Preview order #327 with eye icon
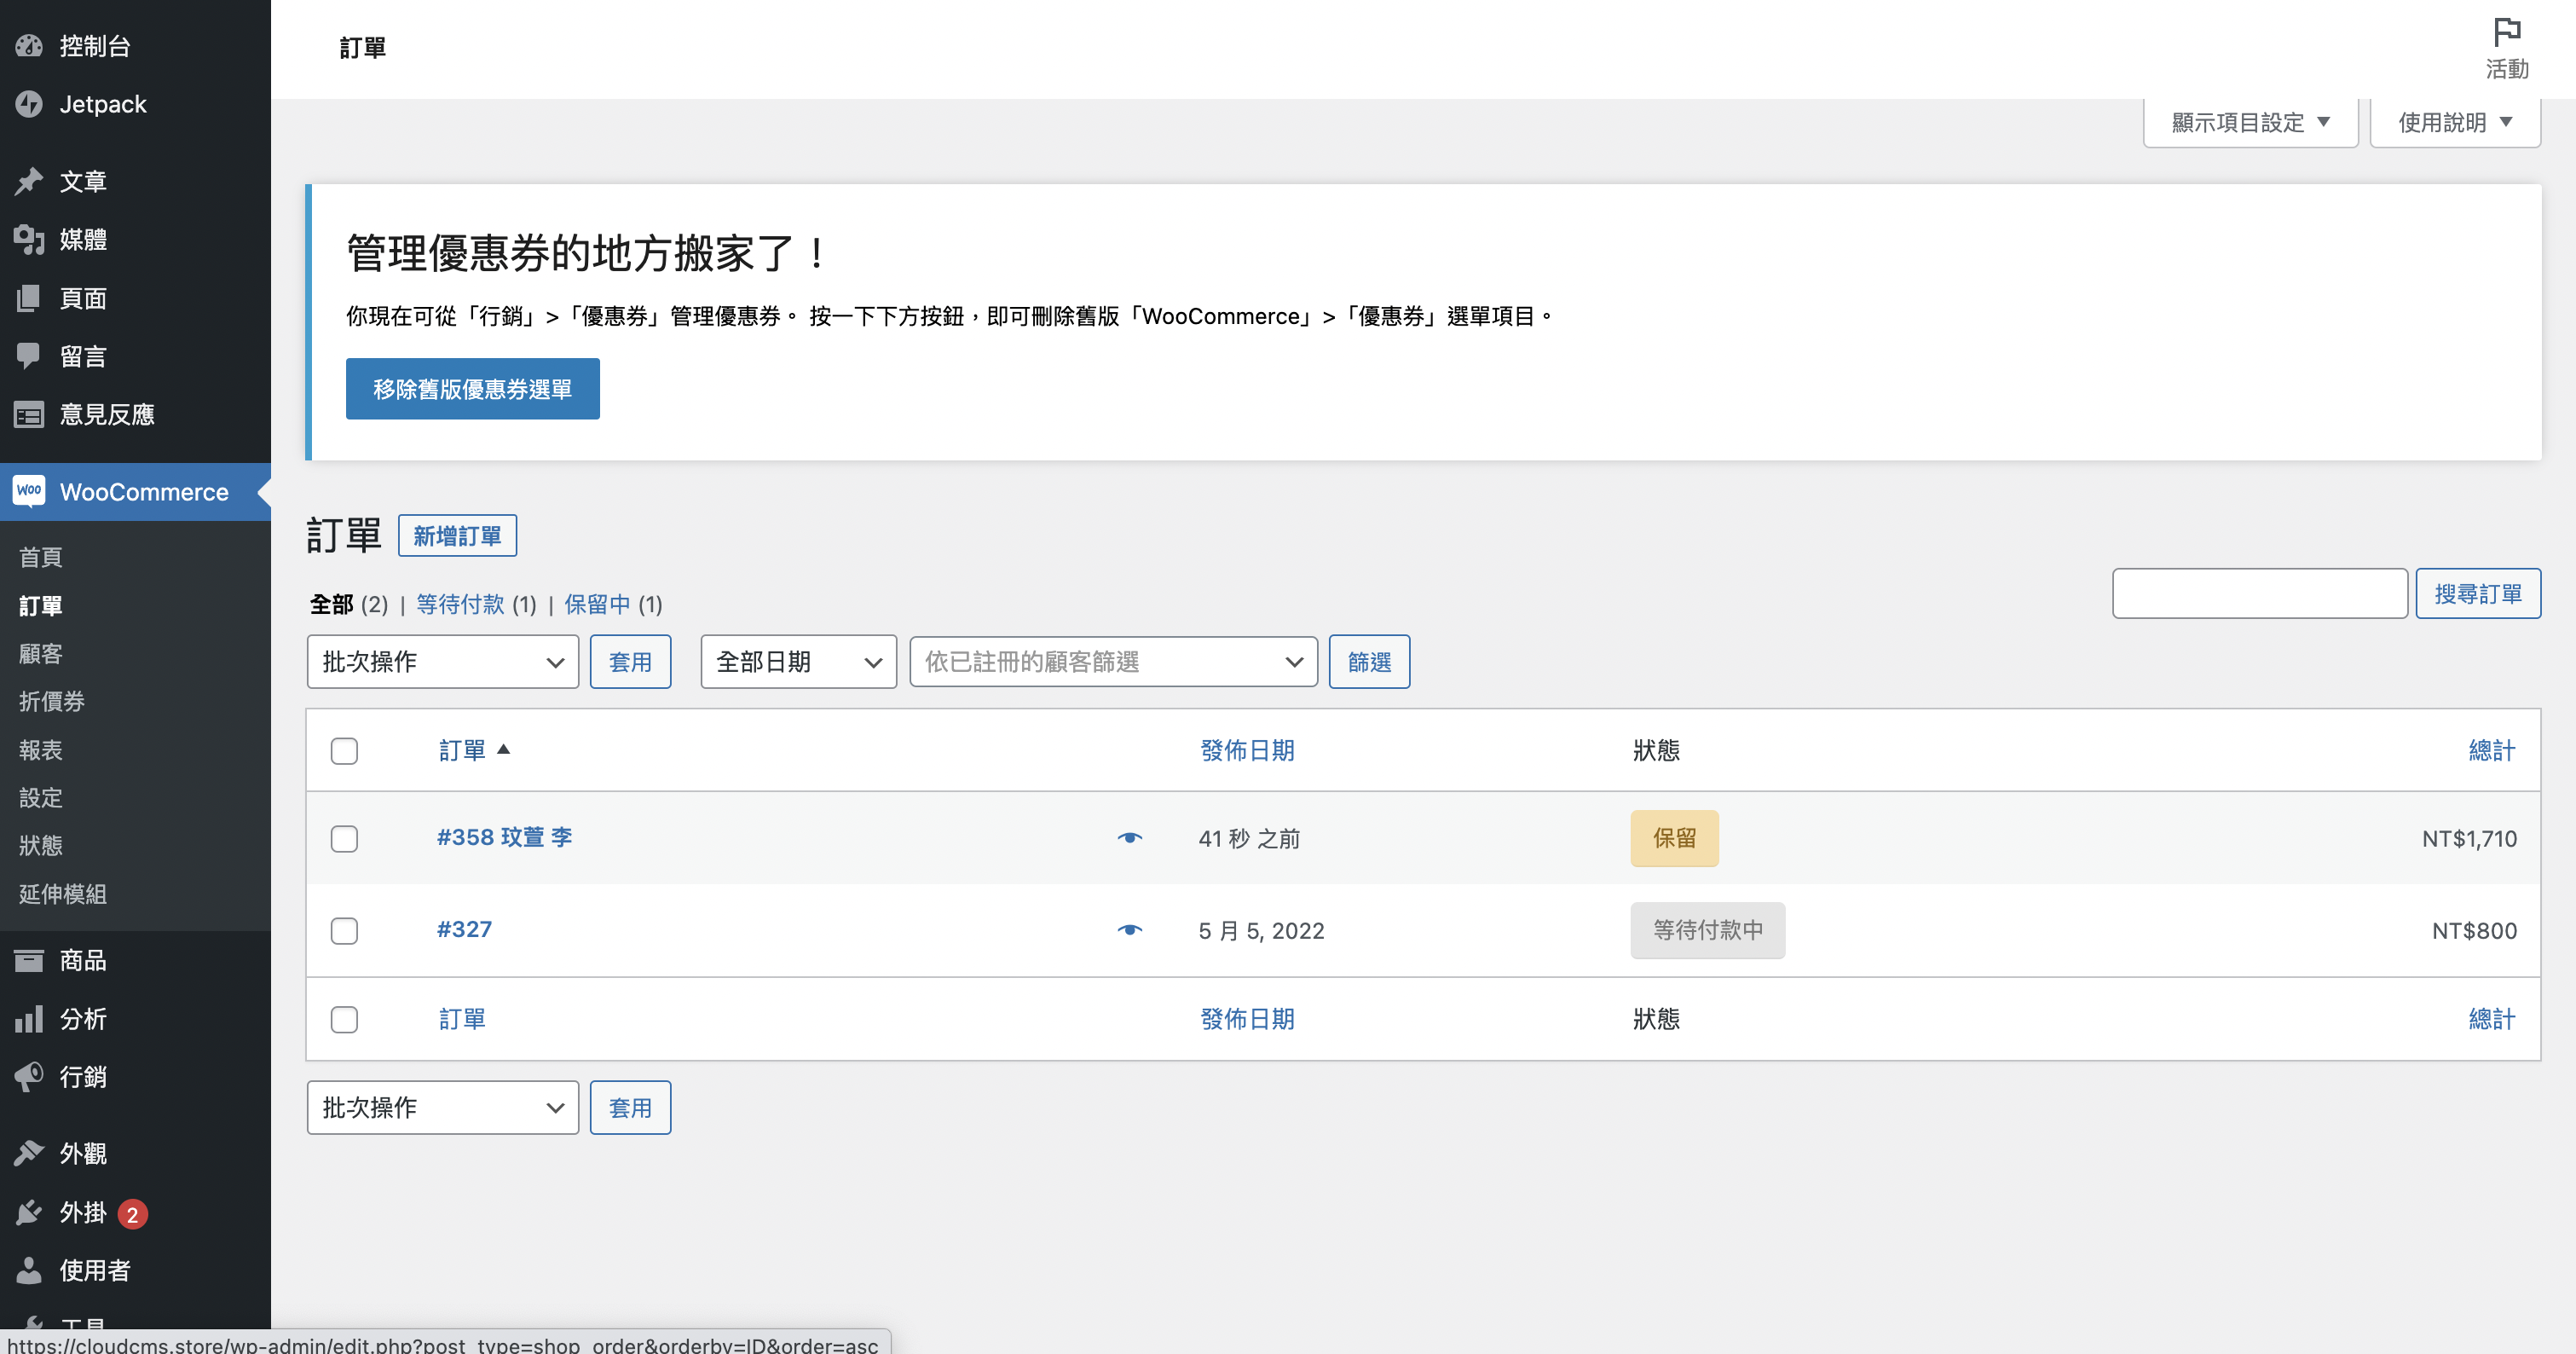This screenshot has height=1354, width=2576. pyautogui.click(x=1129, y=930)
